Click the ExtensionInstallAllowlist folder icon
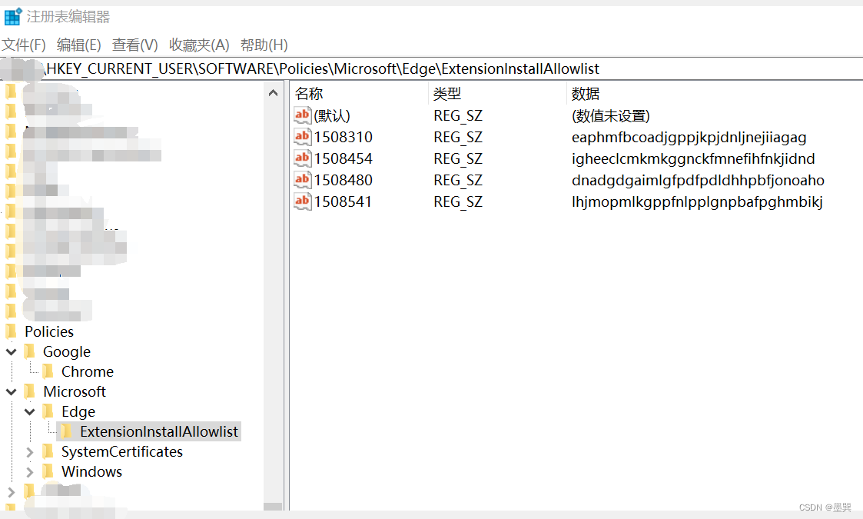 click(x=66, y=431)
